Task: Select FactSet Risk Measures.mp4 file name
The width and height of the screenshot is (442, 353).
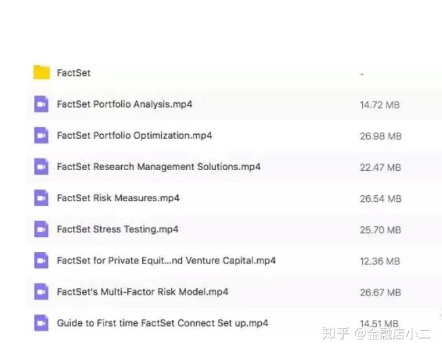Action: 118,198
